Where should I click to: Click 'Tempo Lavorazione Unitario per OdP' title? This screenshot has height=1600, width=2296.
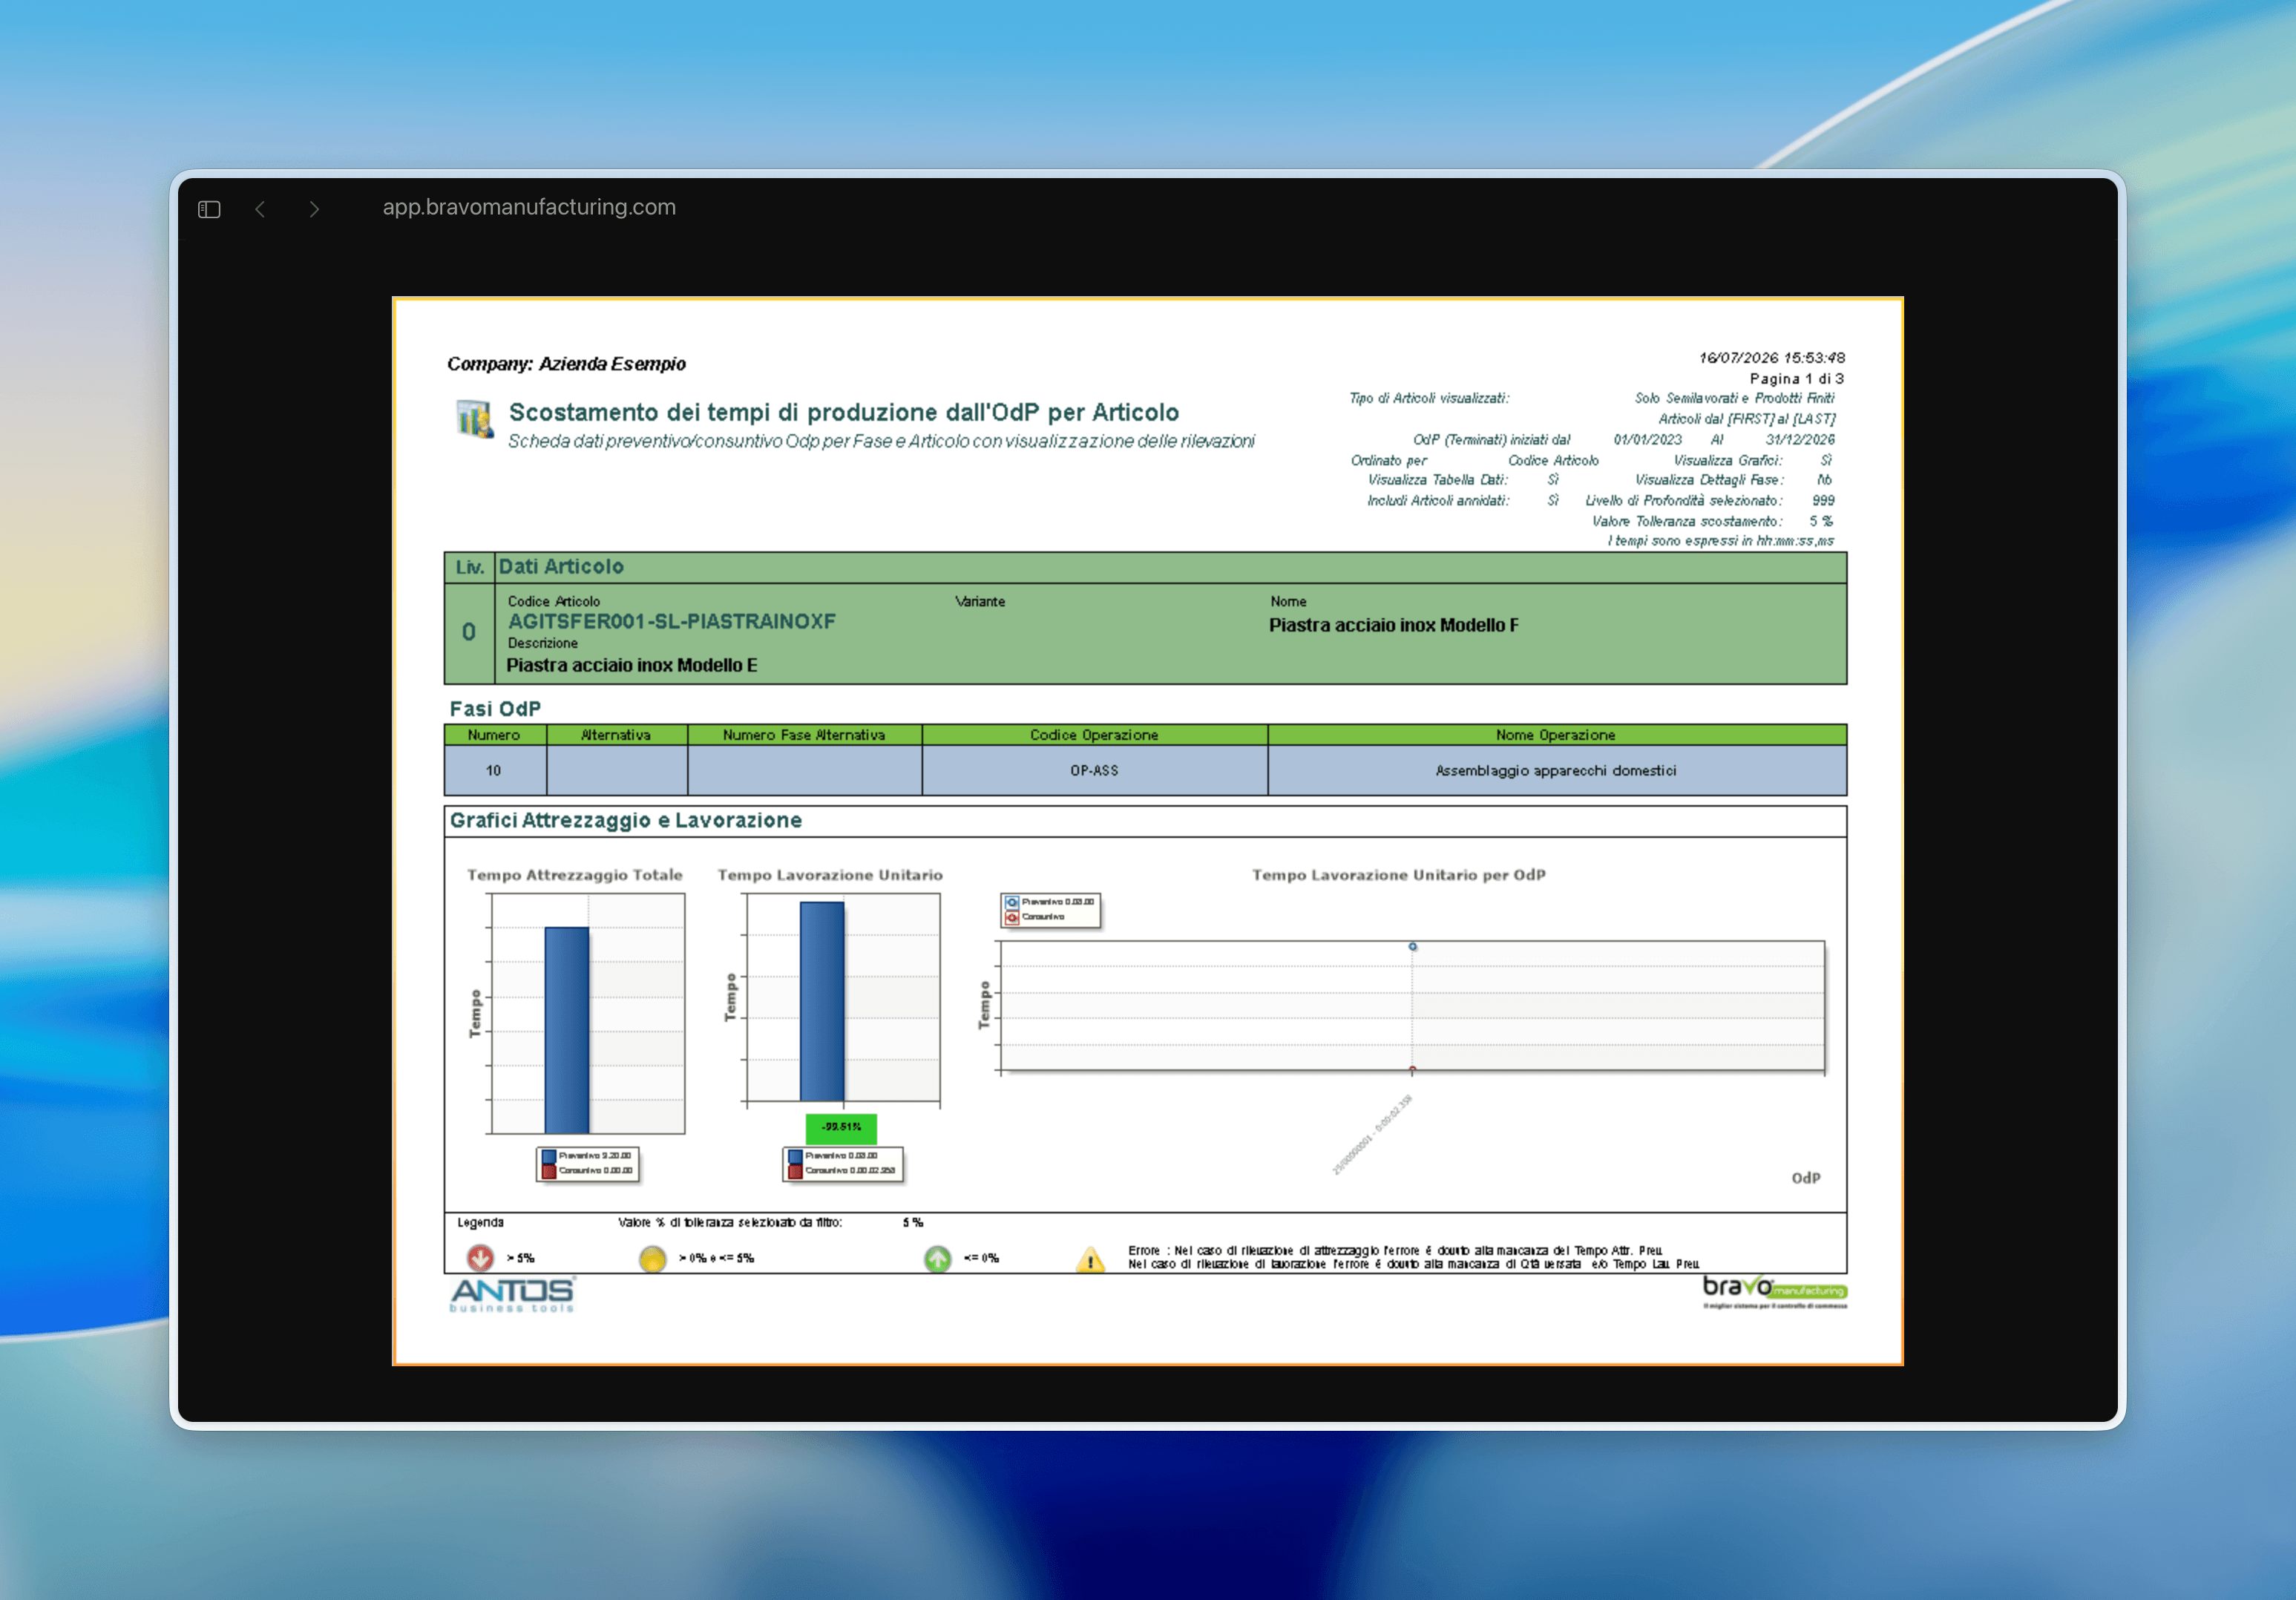tap(1399, 875)
